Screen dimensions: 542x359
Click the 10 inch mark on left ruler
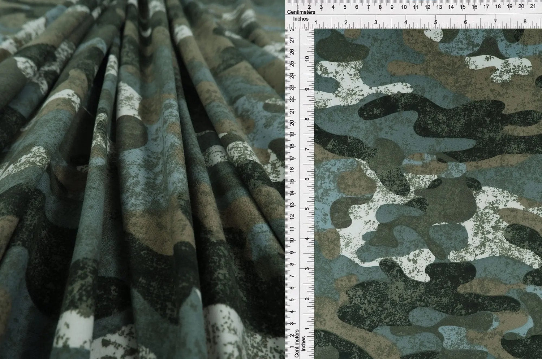click(x=307, y=58)
